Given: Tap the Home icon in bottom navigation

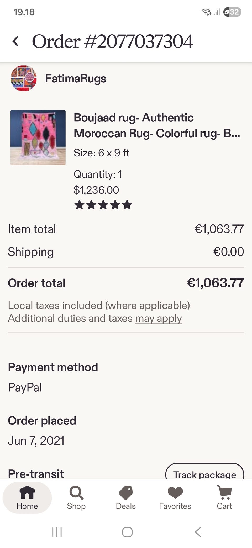Looking at the screenshot, I should 27,497.
